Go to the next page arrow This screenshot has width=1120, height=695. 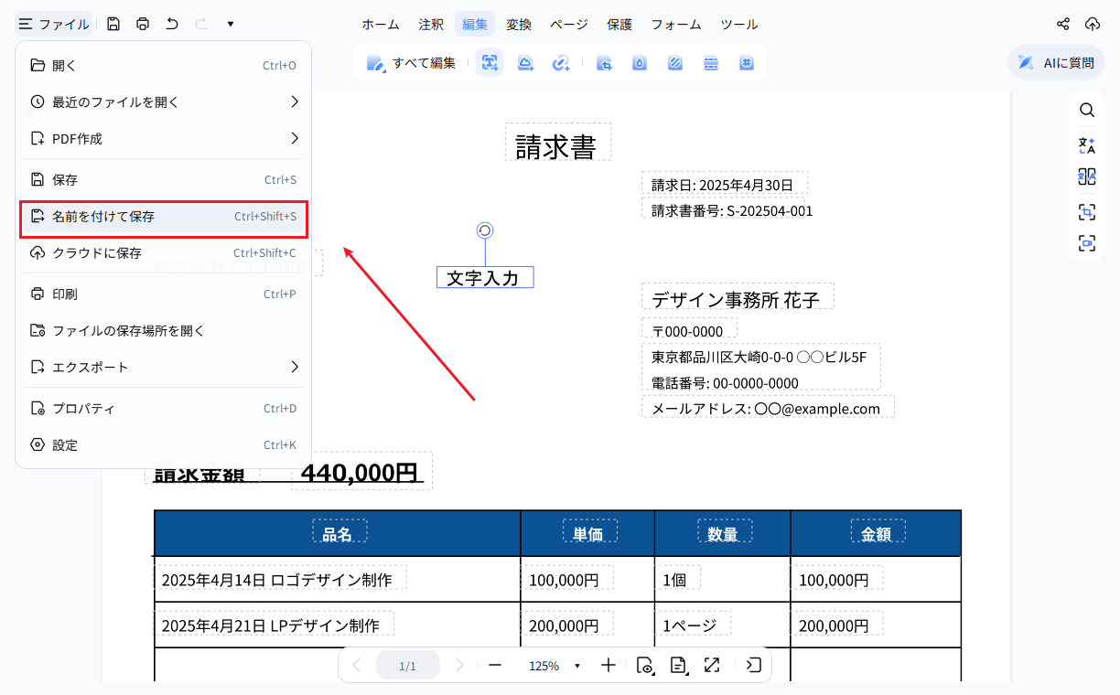[459, 665]
